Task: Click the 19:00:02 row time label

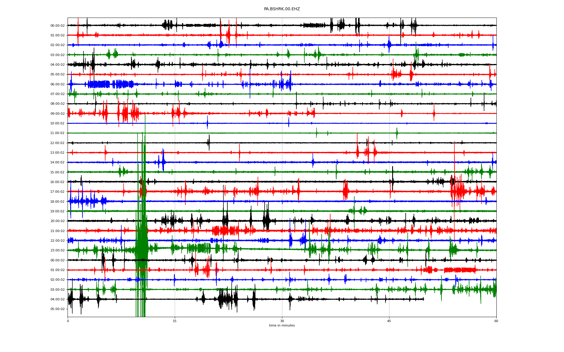Action: tap(57, 211)
